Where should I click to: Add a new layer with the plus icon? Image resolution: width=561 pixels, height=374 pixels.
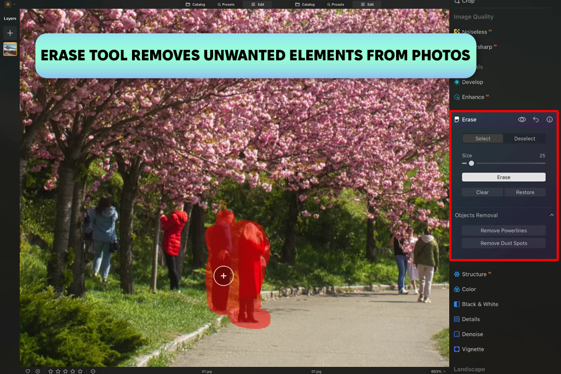pyautogui.click(x=10, y=33)
